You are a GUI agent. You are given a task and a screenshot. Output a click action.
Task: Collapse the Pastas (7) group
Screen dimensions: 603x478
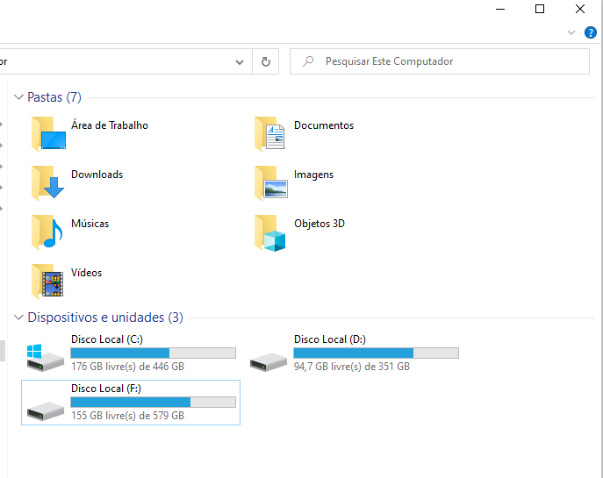click(x=18, y=97)
